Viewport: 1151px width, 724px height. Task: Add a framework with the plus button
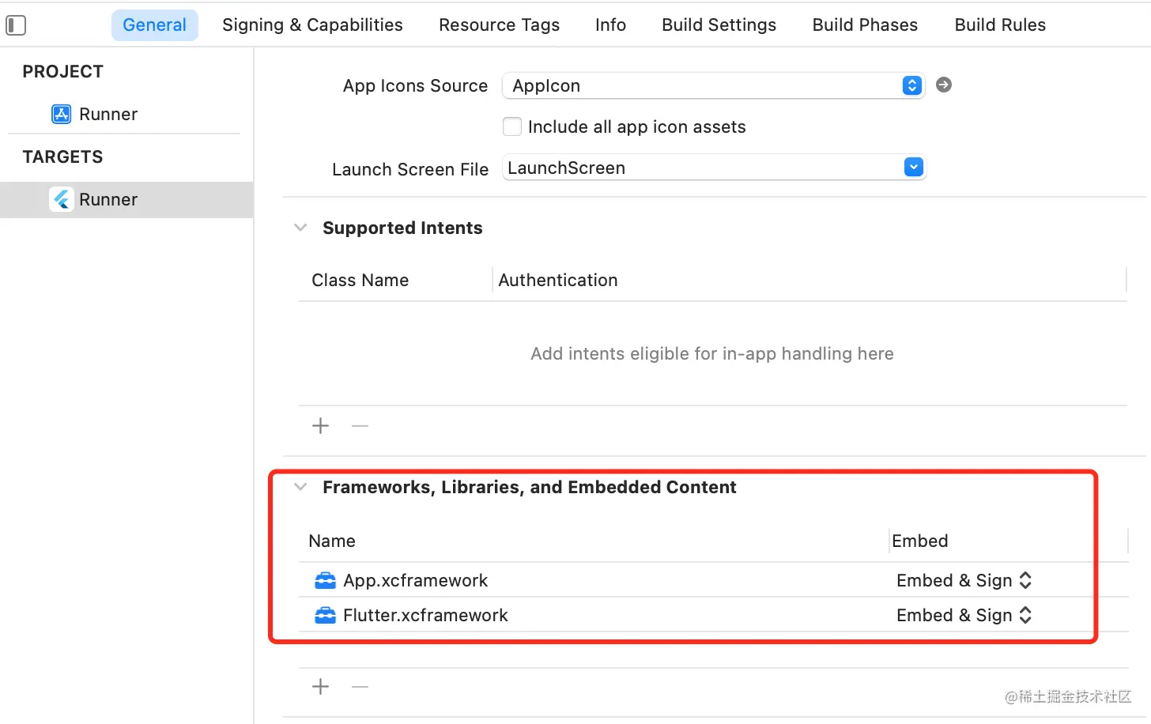(320, 687)
